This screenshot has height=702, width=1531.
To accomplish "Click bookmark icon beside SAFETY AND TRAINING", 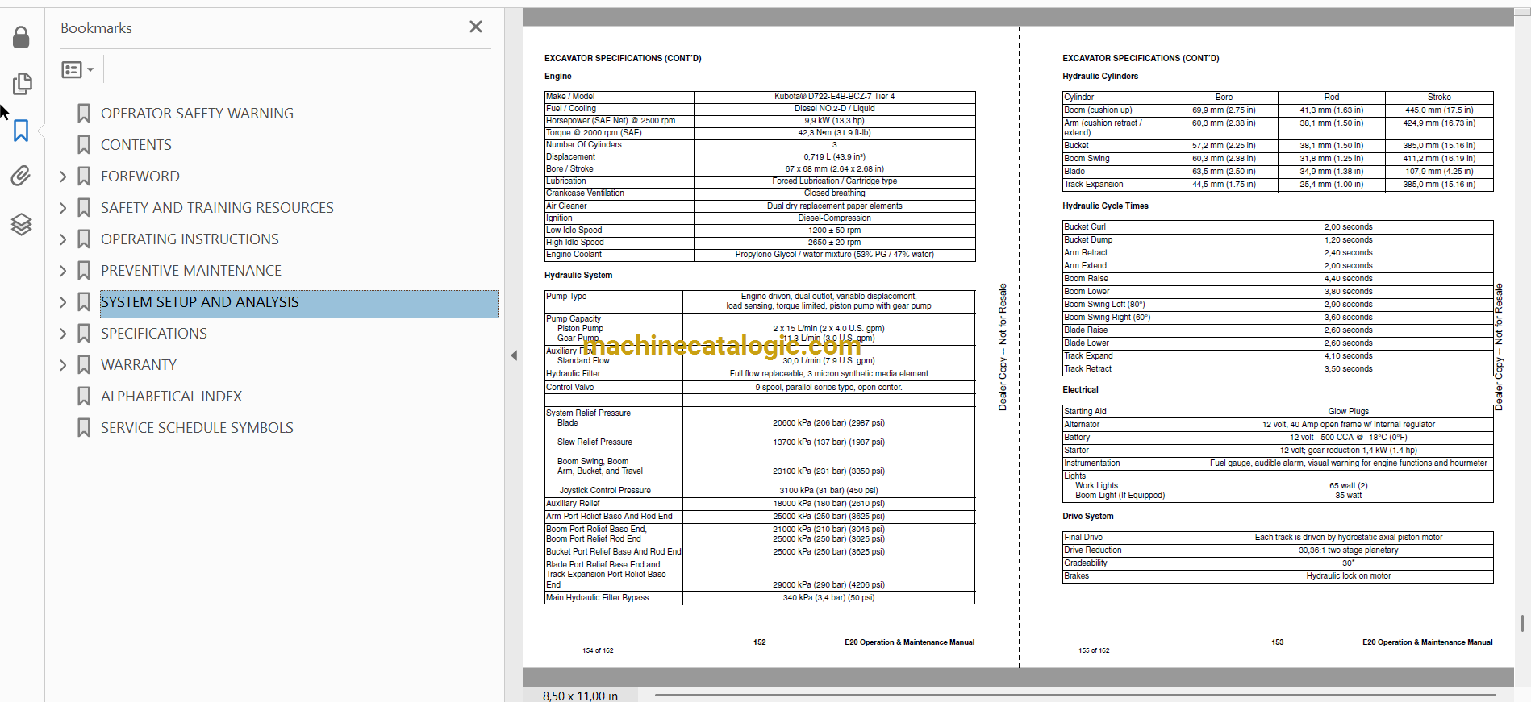I will 84,208.
